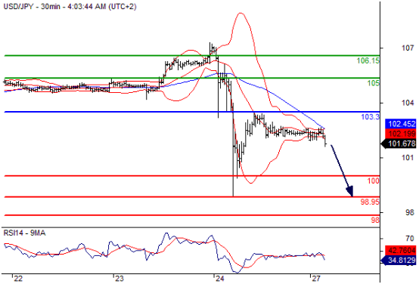The image size is (419, 284).
Task: Click date marker 27 on time axis
Action: coord(316,279)
